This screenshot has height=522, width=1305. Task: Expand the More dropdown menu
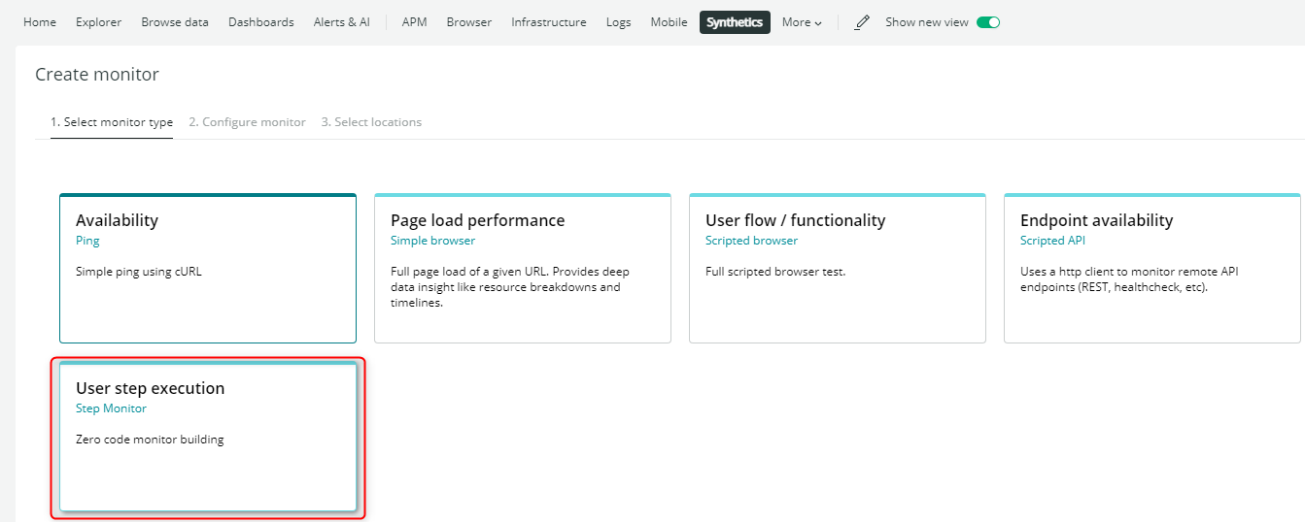point(802,22)
